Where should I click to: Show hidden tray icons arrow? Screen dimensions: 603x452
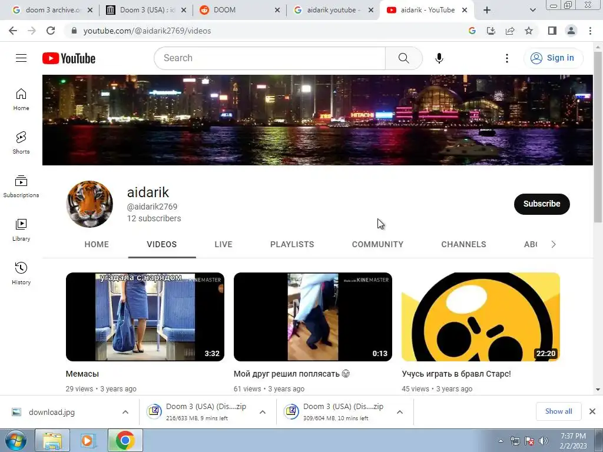click(501, 441)
